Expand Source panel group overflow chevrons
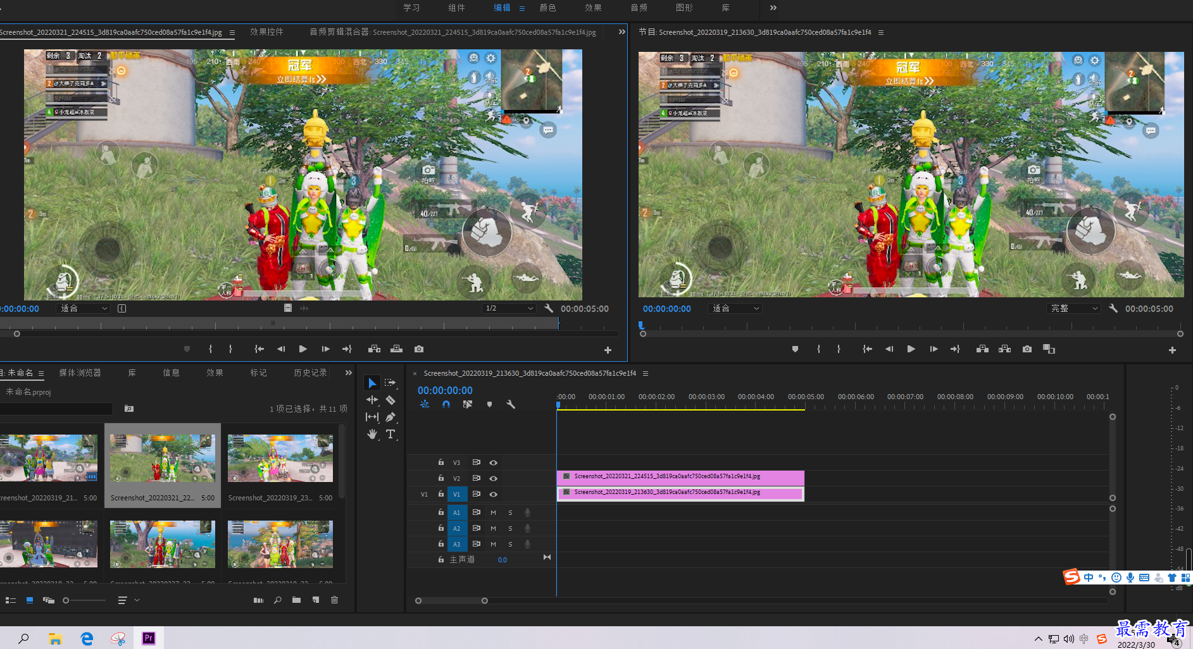This screenshot has height=649, width=1193. point(621,32)
